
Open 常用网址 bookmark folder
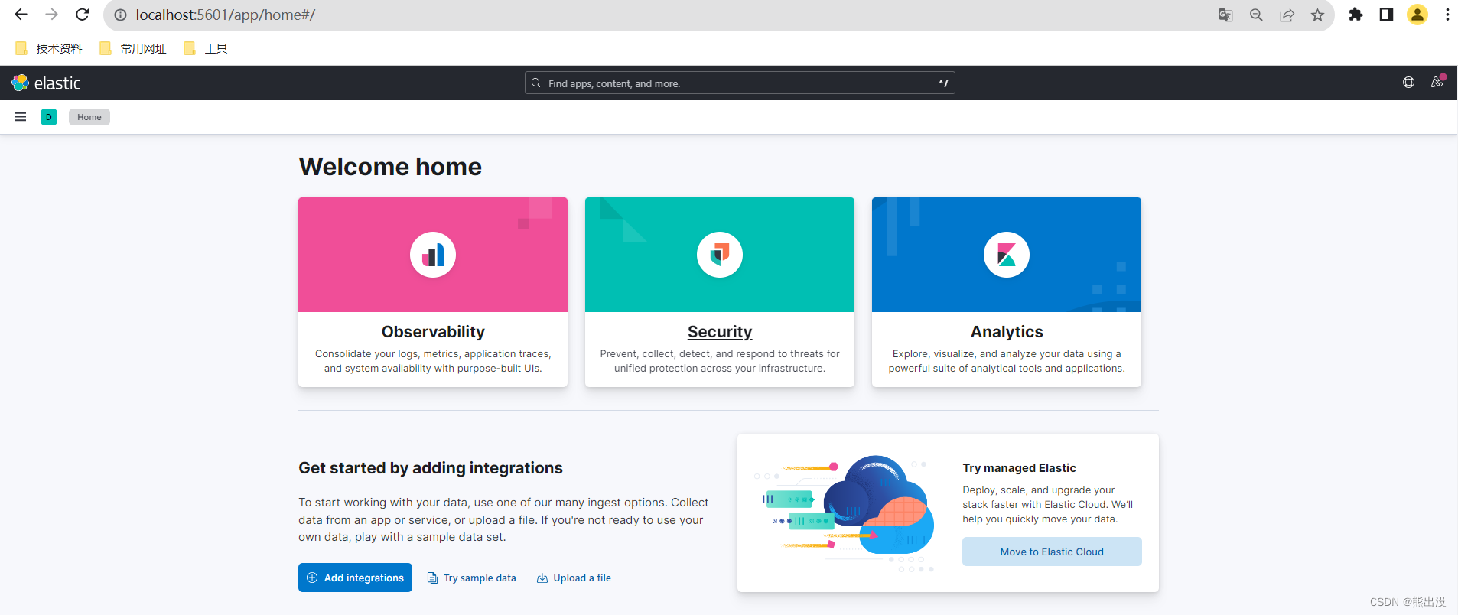pyautogui.click(x=133, y=48)
